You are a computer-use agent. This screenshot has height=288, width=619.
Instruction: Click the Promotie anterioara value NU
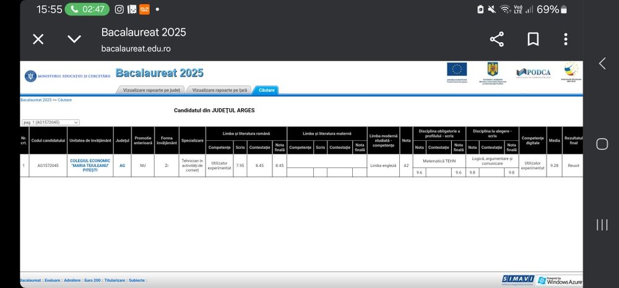tap(143, 166)
